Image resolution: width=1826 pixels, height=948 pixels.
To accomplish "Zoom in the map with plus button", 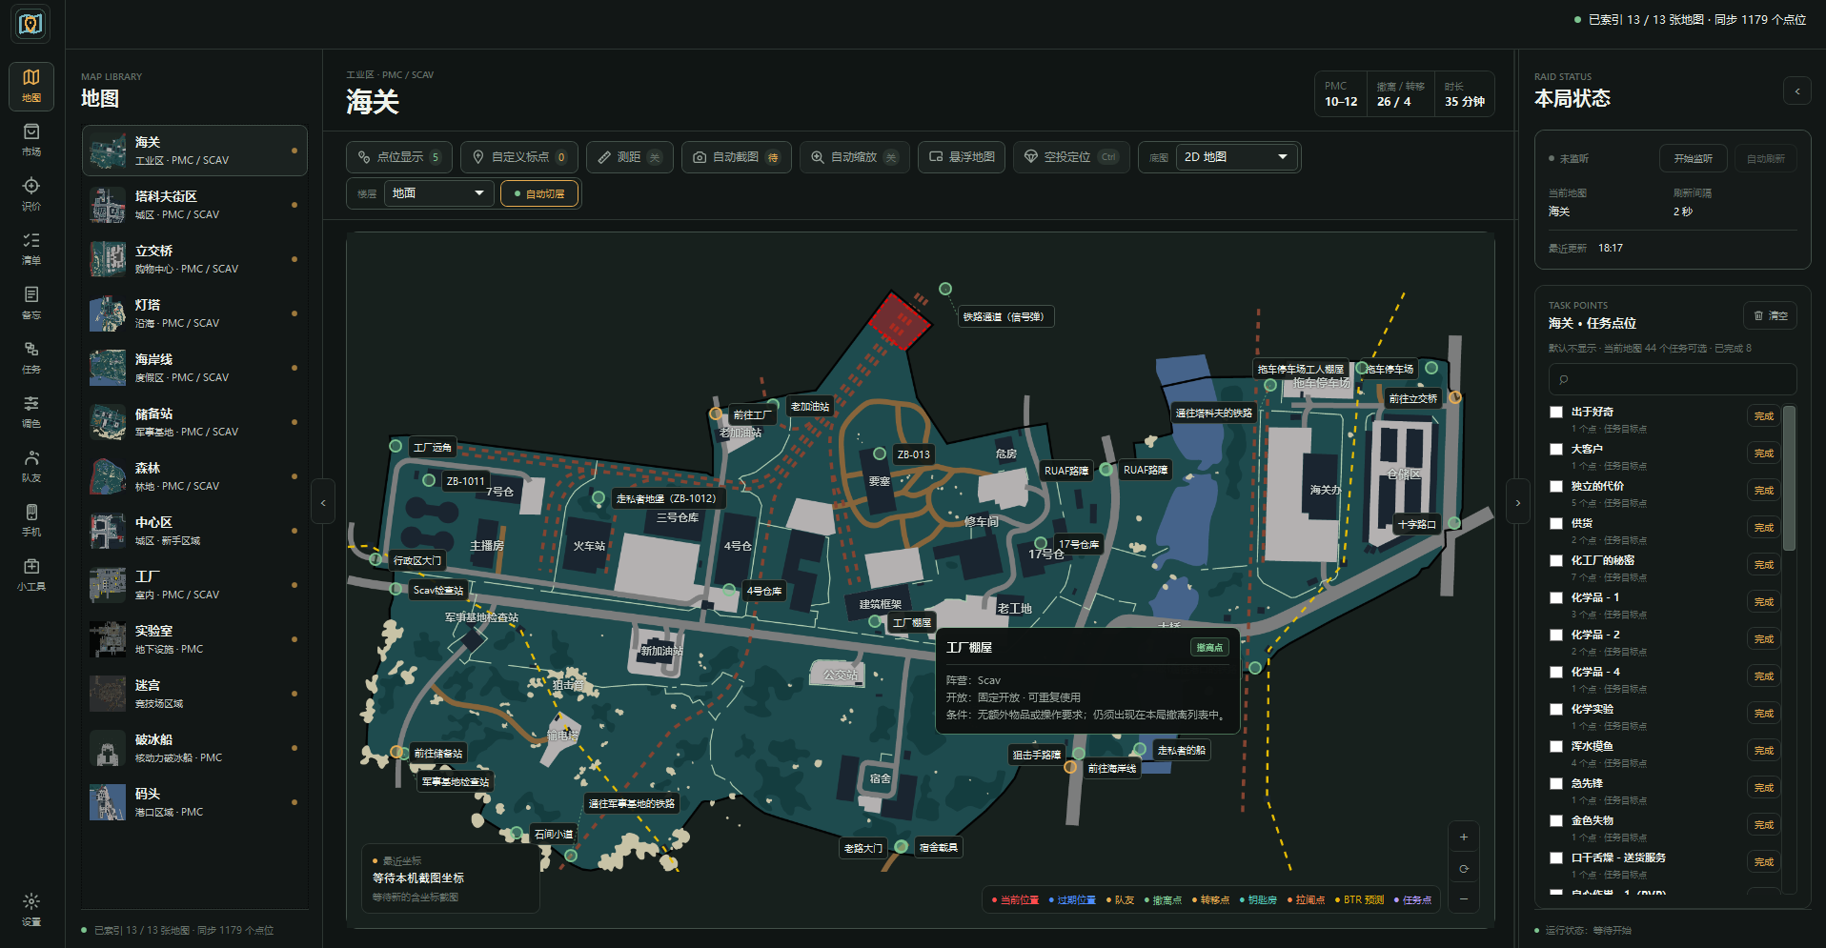I will [1464, 837].
